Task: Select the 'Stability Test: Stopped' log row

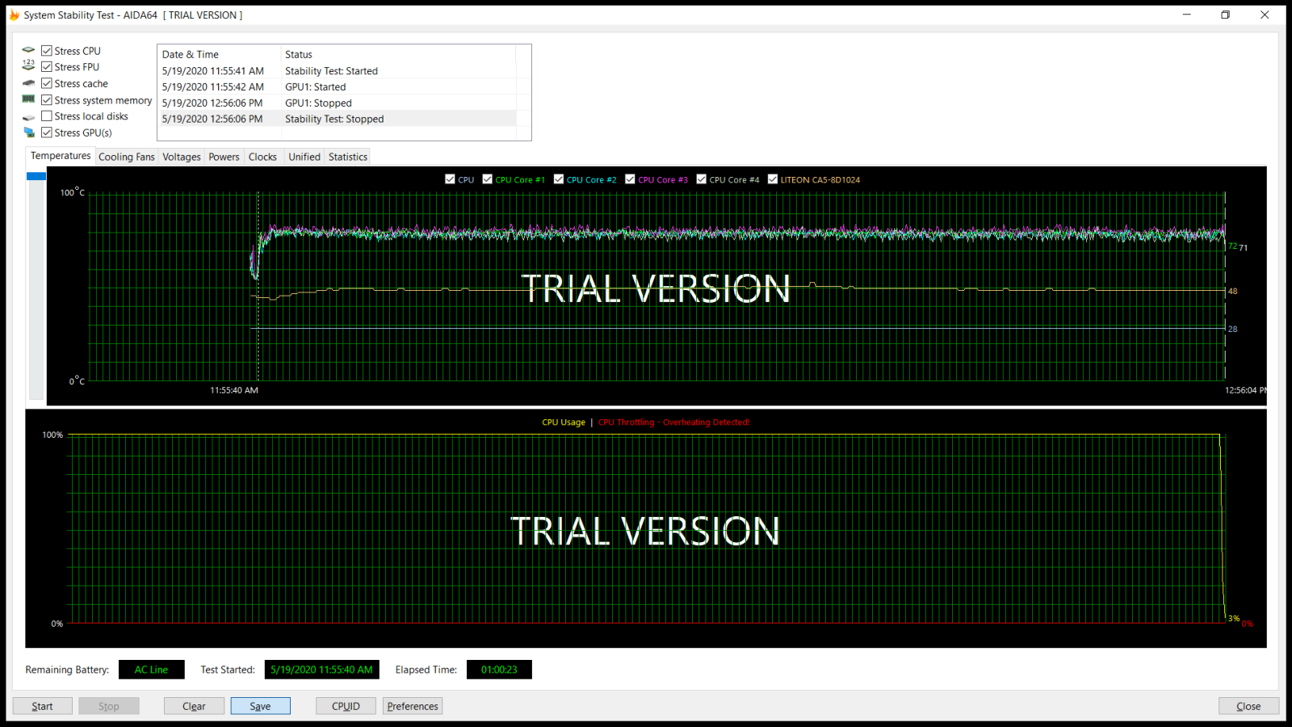Action: click(x=338, y=119)
